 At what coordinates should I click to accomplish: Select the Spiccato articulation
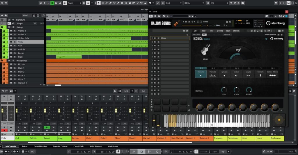tap(224, 74)
